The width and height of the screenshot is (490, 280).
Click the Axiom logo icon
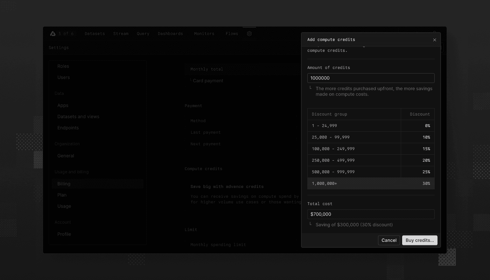click(52, 33)
